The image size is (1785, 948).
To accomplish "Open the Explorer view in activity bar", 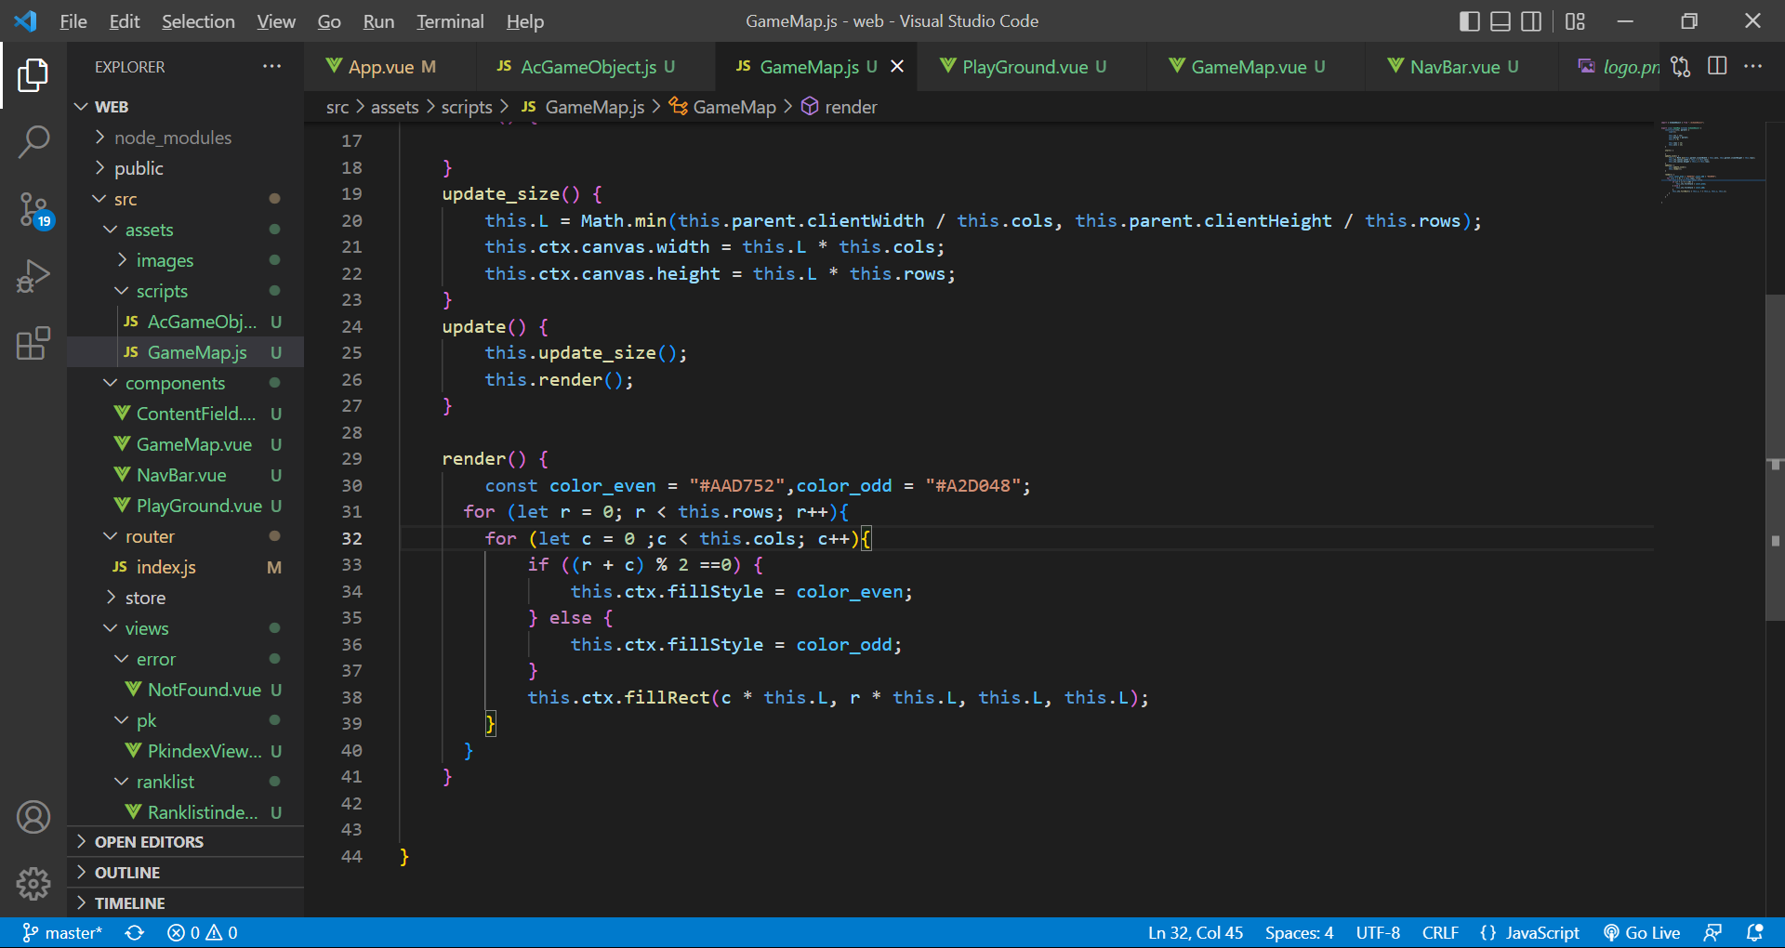I will tap(33, 75).
